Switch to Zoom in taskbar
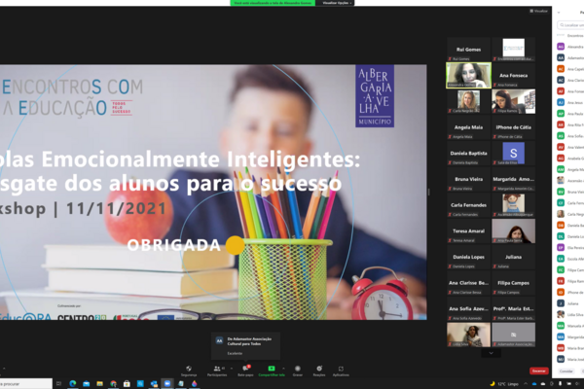This screenshot has width=584, height=389. (x=167, y=383)
